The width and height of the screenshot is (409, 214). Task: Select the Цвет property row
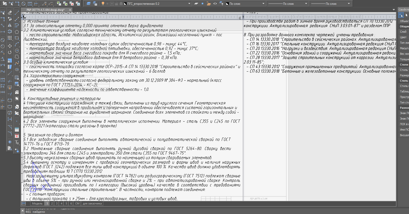(x=403, y=37)
